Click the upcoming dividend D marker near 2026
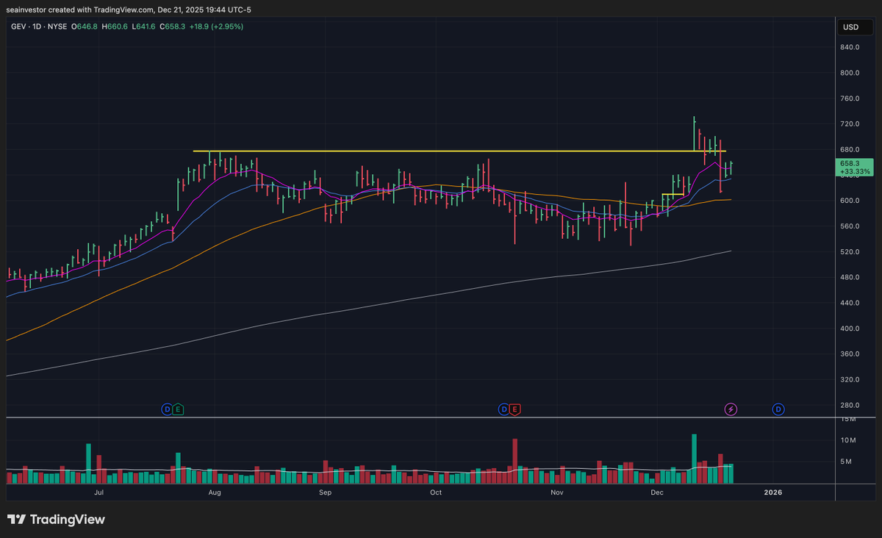882x538 pixels. click(x=778, y=409)
